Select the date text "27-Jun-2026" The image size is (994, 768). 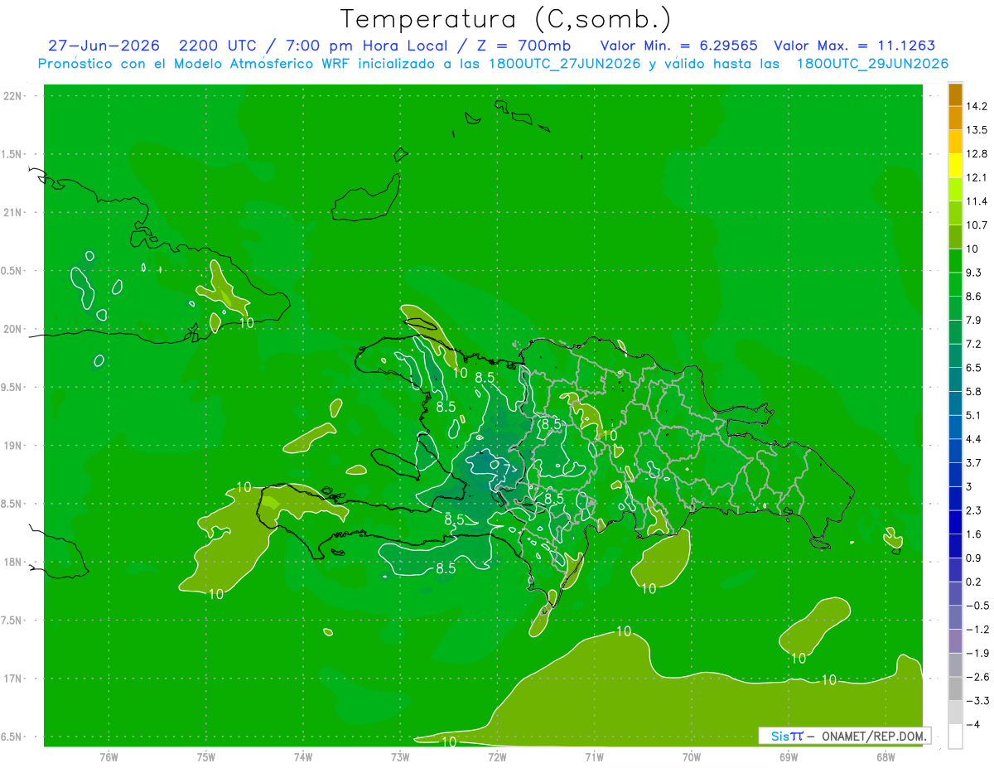pos(104,46)
